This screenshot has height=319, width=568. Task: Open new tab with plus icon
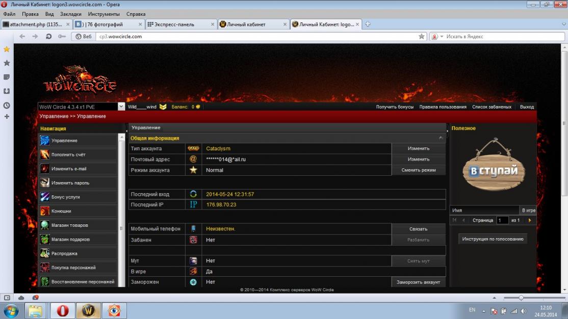[368, 24]
